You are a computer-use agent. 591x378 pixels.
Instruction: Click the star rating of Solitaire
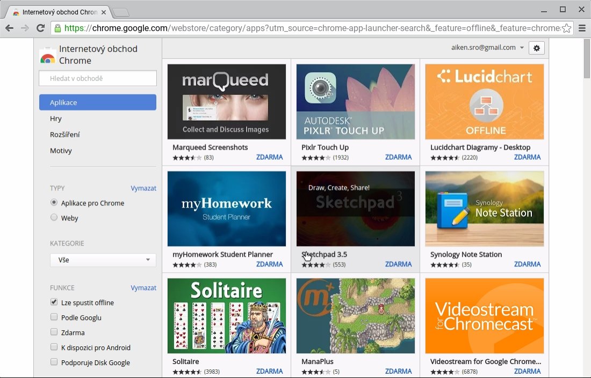coord(187,372)
